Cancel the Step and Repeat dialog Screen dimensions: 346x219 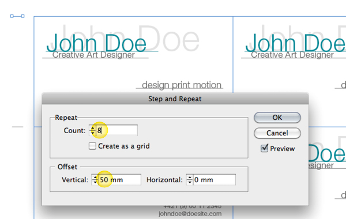(x=277, y=133)
